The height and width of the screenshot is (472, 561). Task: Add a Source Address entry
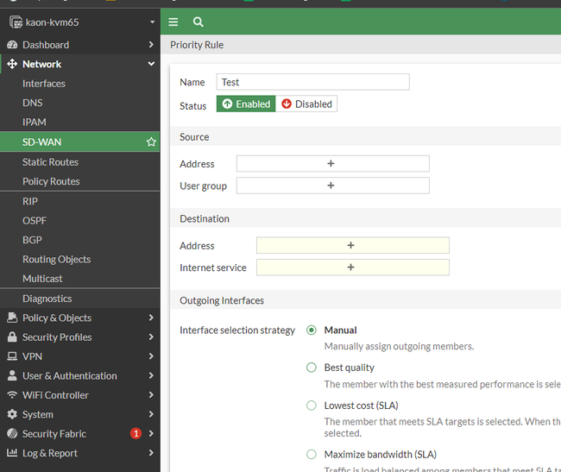(332, 164)
